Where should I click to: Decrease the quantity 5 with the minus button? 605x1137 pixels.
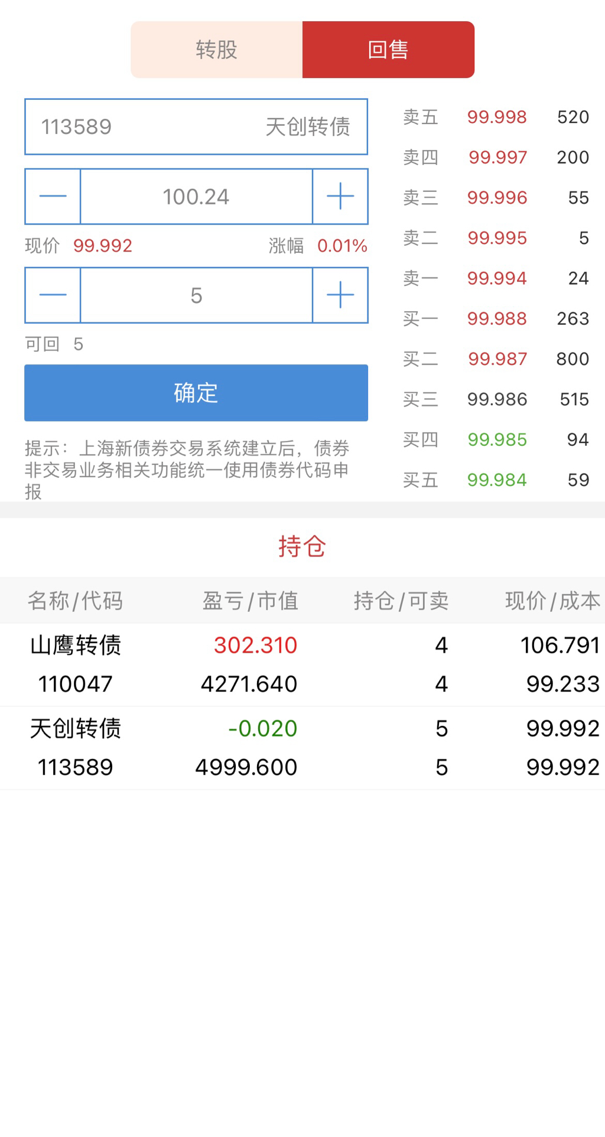(53, 295)
